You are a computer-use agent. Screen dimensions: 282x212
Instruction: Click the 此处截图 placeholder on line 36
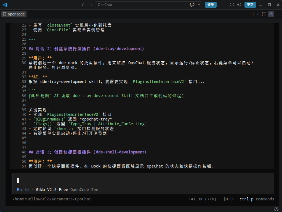pyautogui.click(x=106, y=96)
